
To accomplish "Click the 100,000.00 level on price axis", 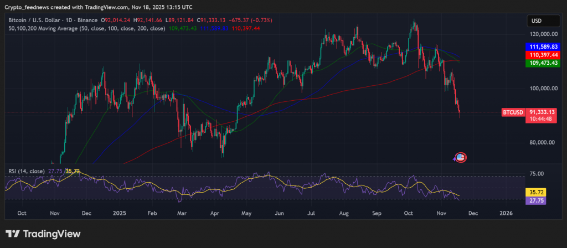I will [540, 88].
